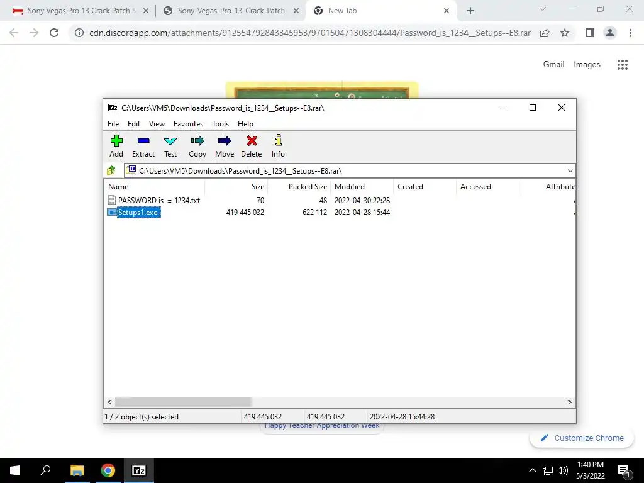Select the Copy toolbar icon

click(x=197, y=141)
